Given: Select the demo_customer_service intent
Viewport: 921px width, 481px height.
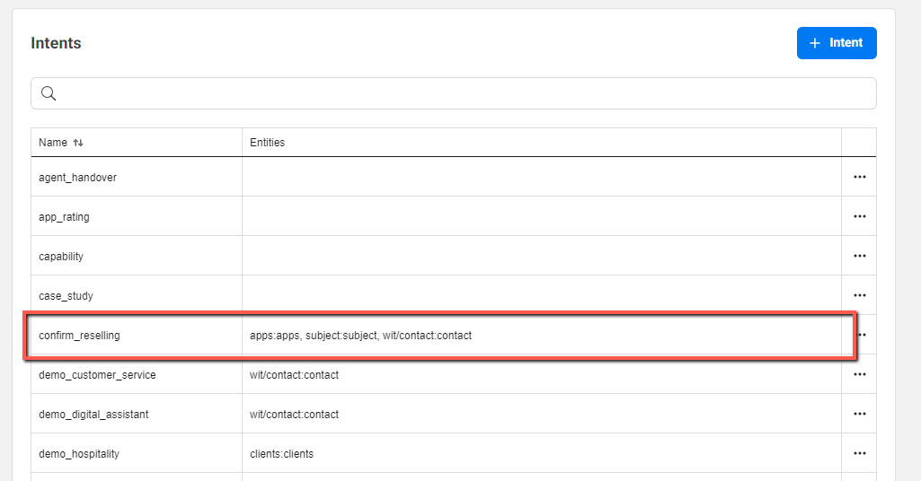Looking at the screenshot, I should tap(98, 375).
